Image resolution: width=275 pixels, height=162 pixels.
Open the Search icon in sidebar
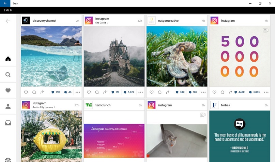pyautogui.click(x=8, y=75)
